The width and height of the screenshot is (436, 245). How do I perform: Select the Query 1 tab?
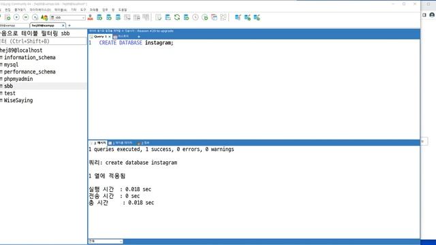[x=100, y=37]
